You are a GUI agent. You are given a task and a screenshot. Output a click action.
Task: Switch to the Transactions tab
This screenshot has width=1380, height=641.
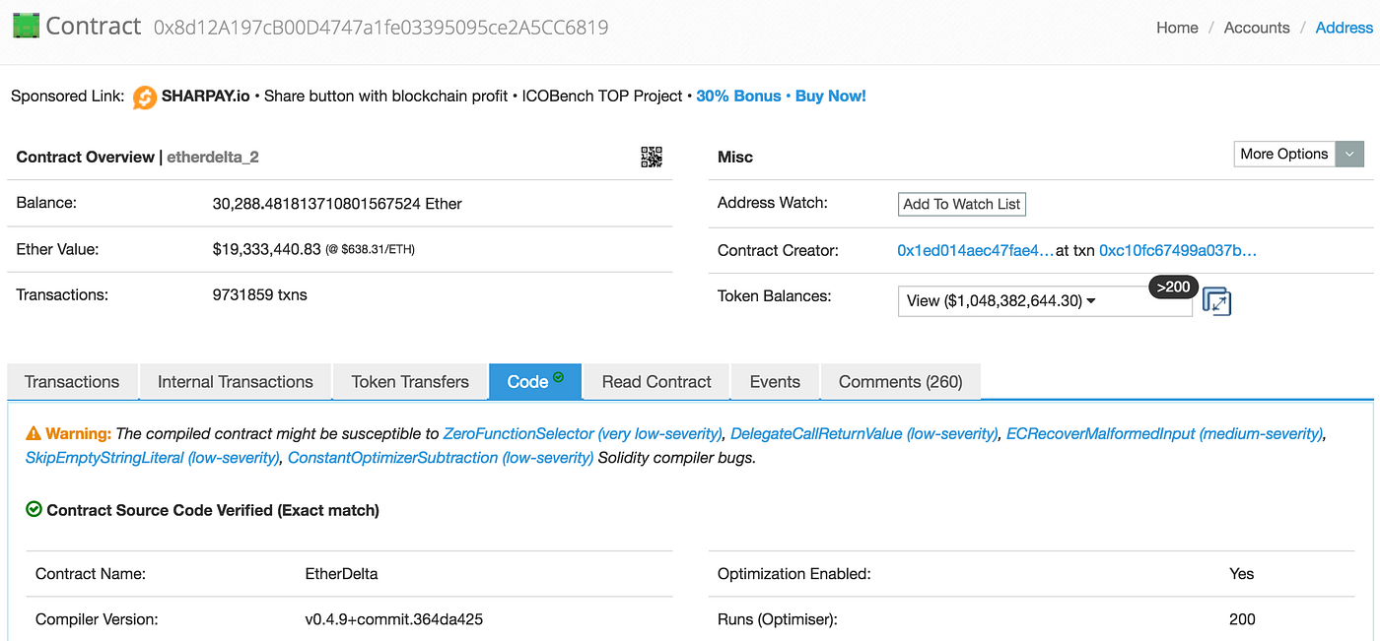coord(72,382)
